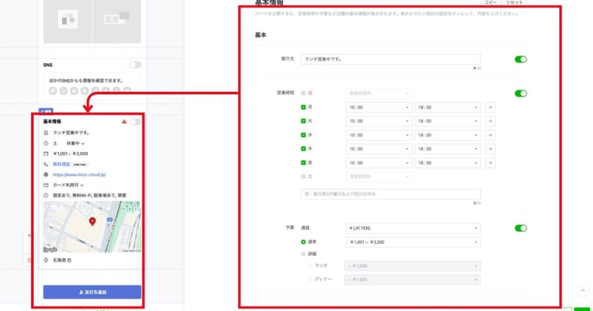Click the location pin icon beside 北海道
This screenshot has height=311, width=593.
tap(46, 260)
